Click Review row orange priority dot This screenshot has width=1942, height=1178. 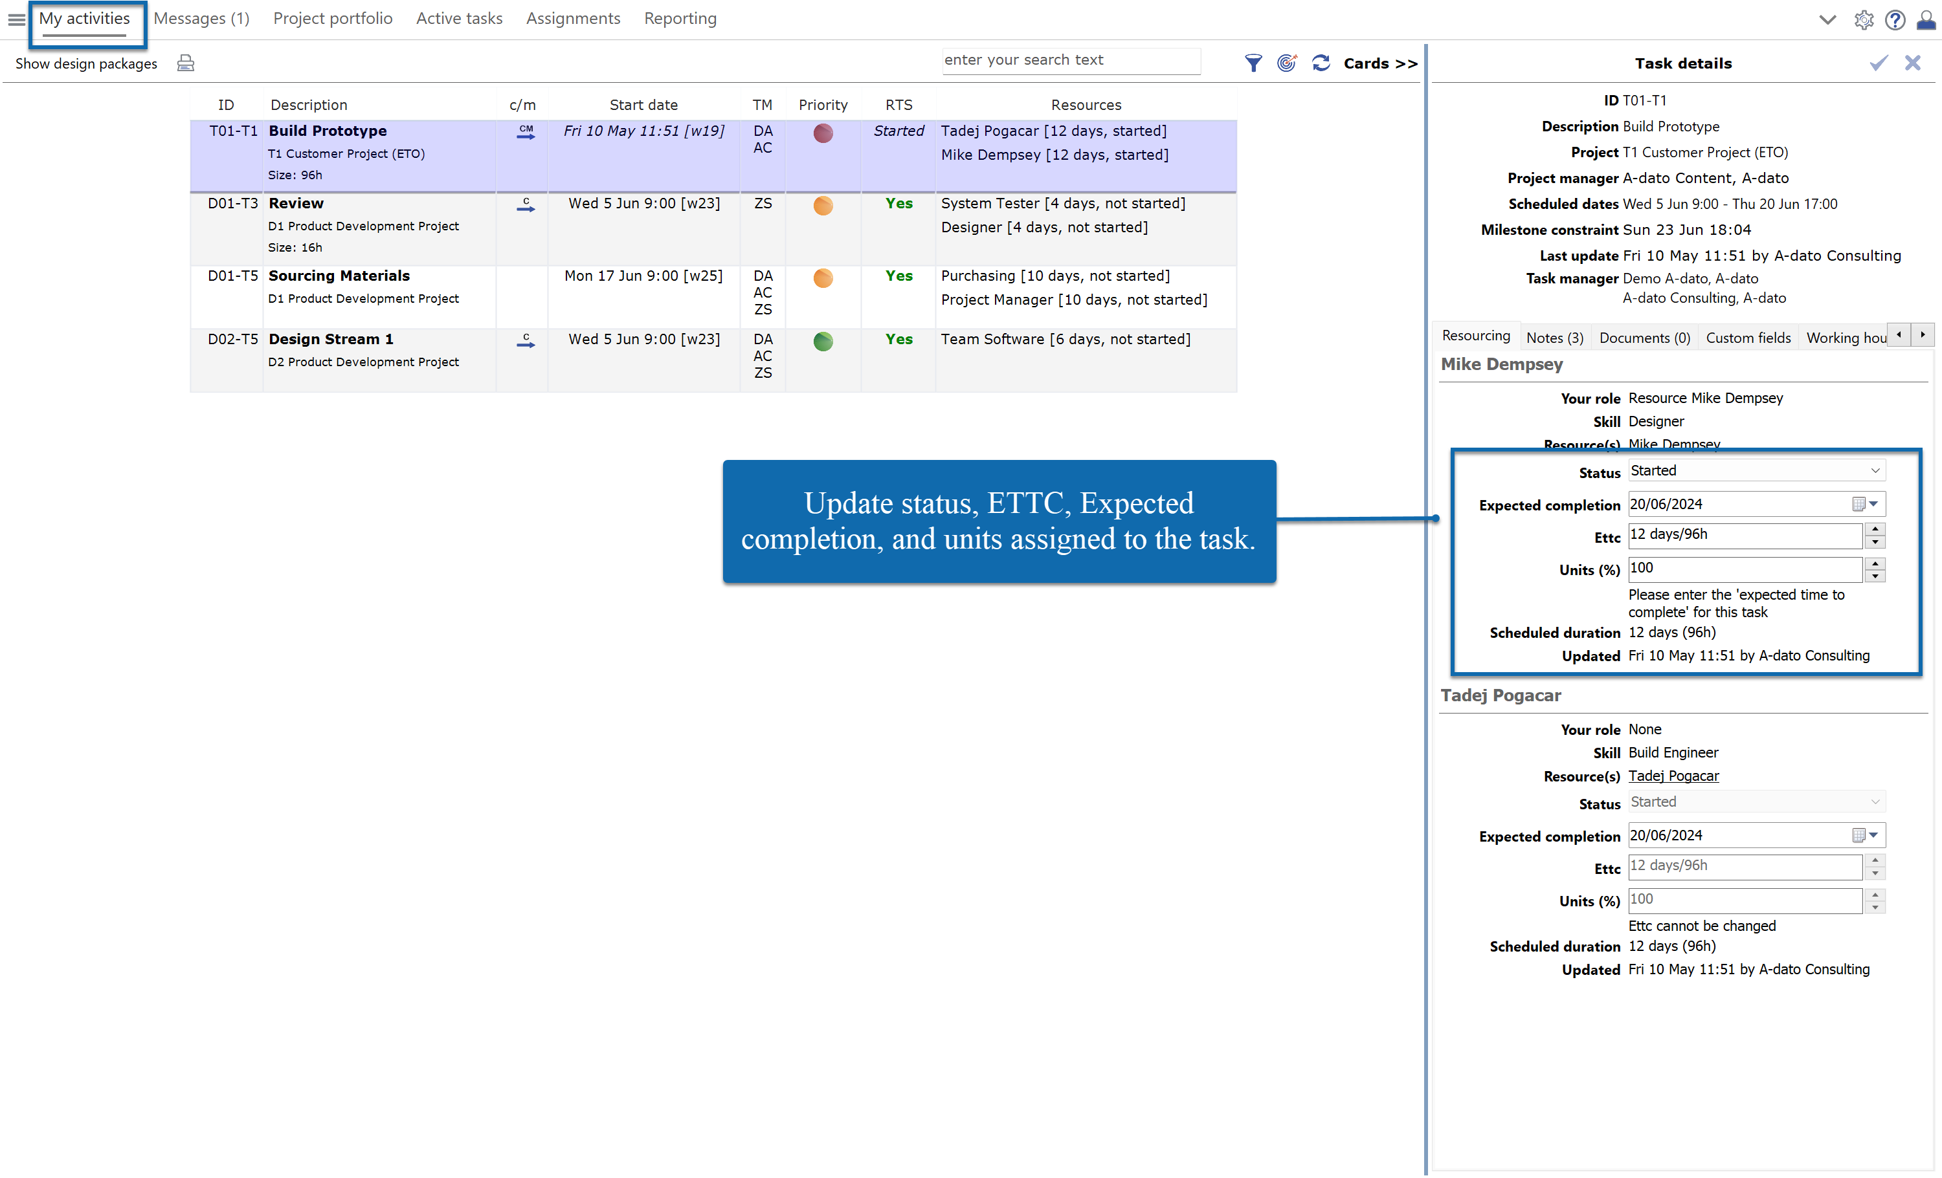pyautogui.click(x=823, y=206)
